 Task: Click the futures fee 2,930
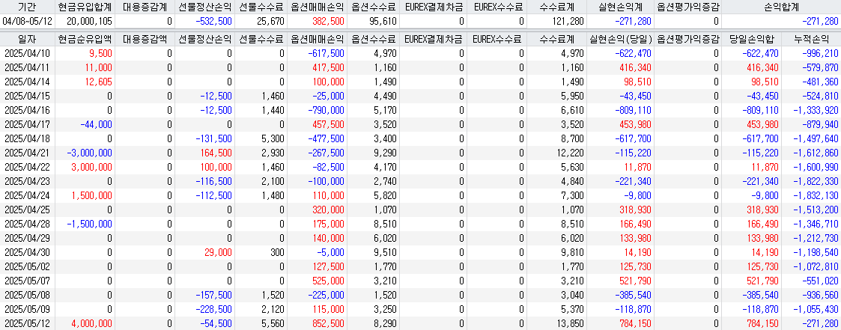pos(275,153)
